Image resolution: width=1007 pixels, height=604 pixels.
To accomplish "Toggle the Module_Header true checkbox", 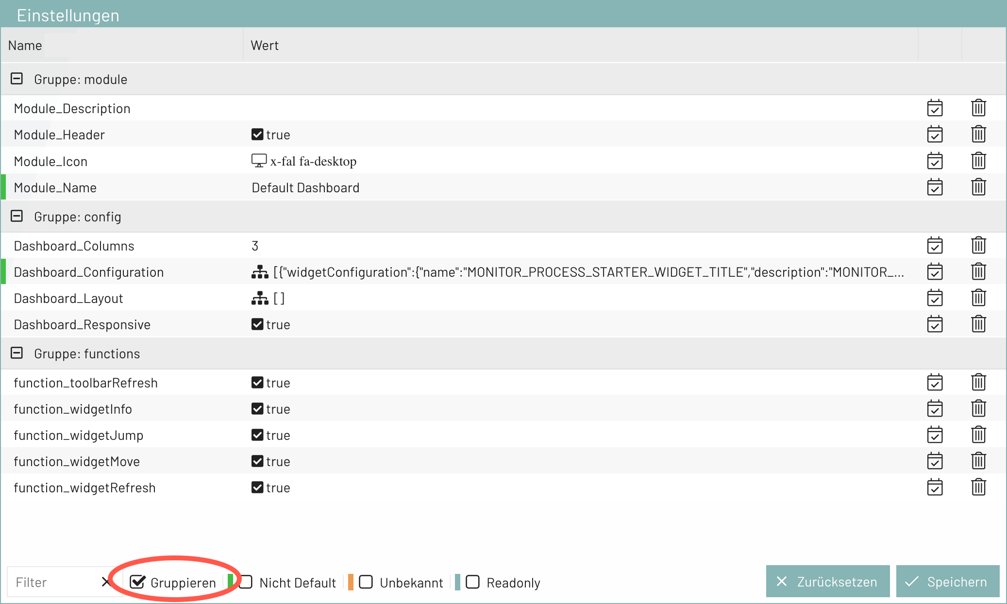I will point(257,134).
